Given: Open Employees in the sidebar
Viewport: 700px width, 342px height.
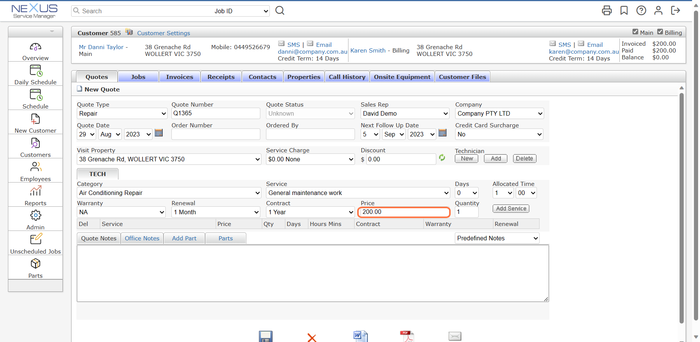Looking at the screenshot, I should (36, 172).
